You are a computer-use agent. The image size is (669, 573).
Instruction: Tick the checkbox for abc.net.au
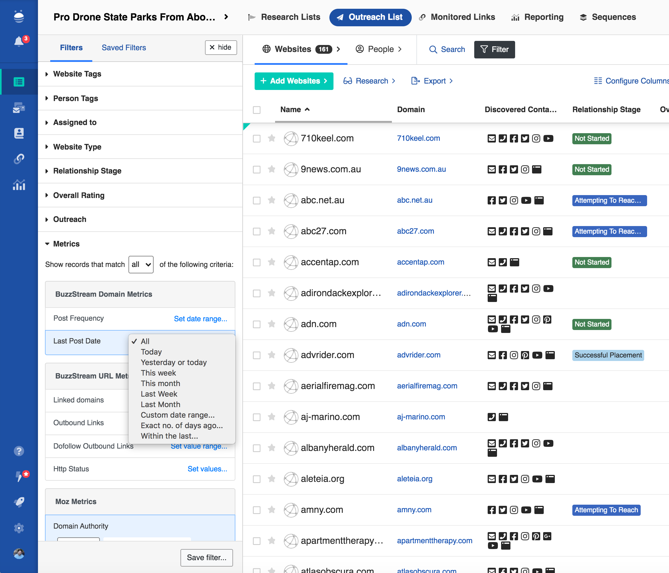pyautogui.click(x=257, y=200)
